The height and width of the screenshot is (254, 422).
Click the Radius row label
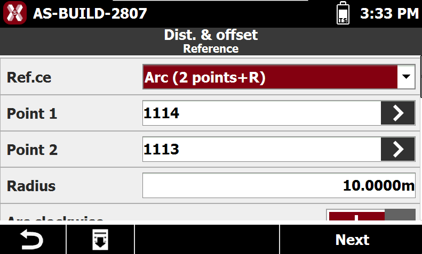(x=31, y=186)
